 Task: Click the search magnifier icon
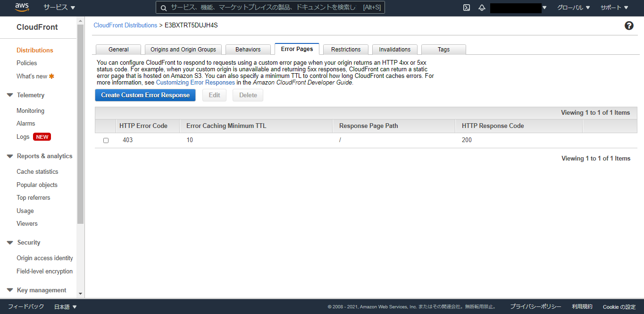coord(164,8)
